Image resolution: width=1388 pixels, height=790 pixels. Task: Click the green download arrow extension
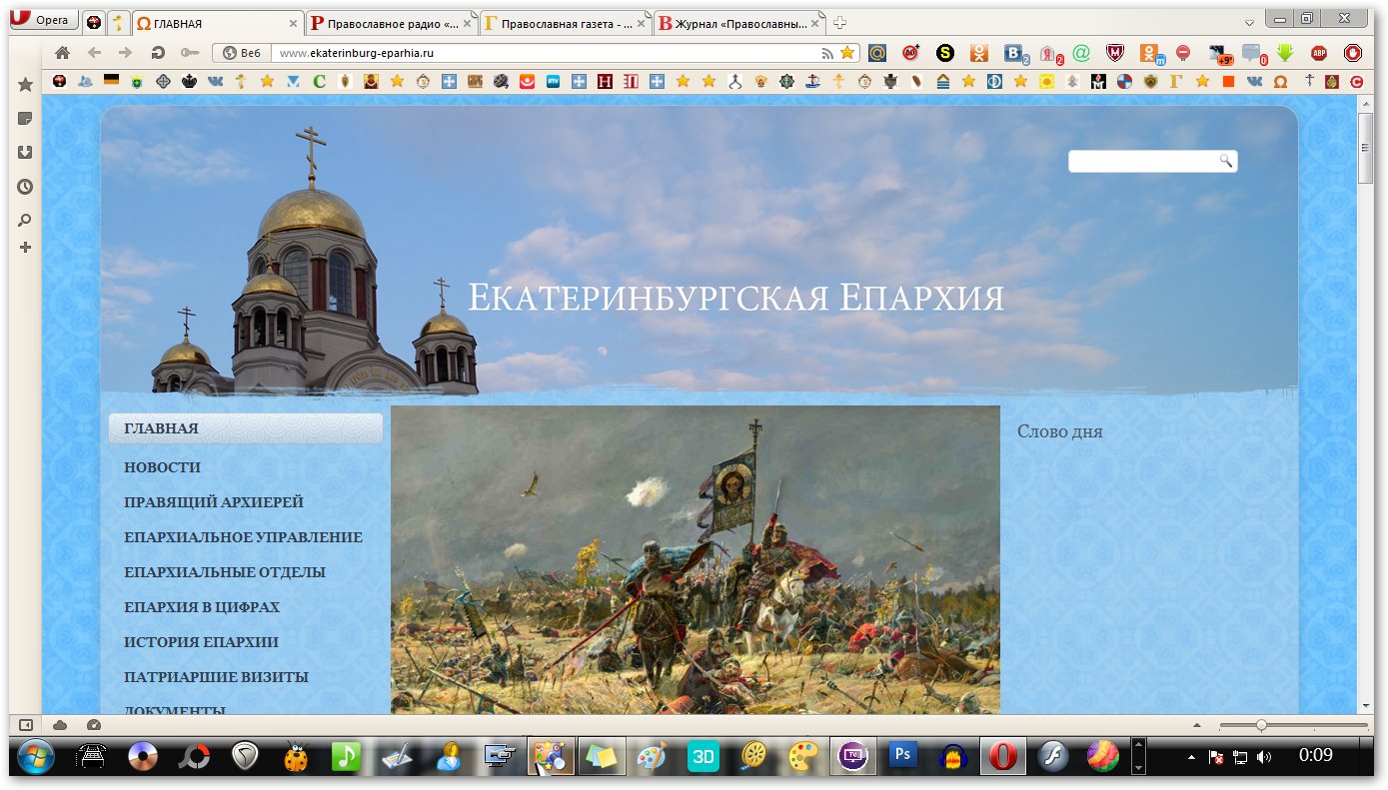point(1285,53)
